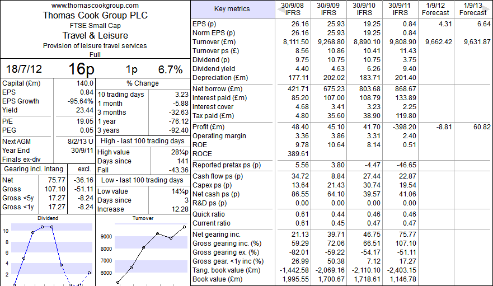Click the Key metrics header cell
This screenshot has width=493, height=286.
coord(232,9)
